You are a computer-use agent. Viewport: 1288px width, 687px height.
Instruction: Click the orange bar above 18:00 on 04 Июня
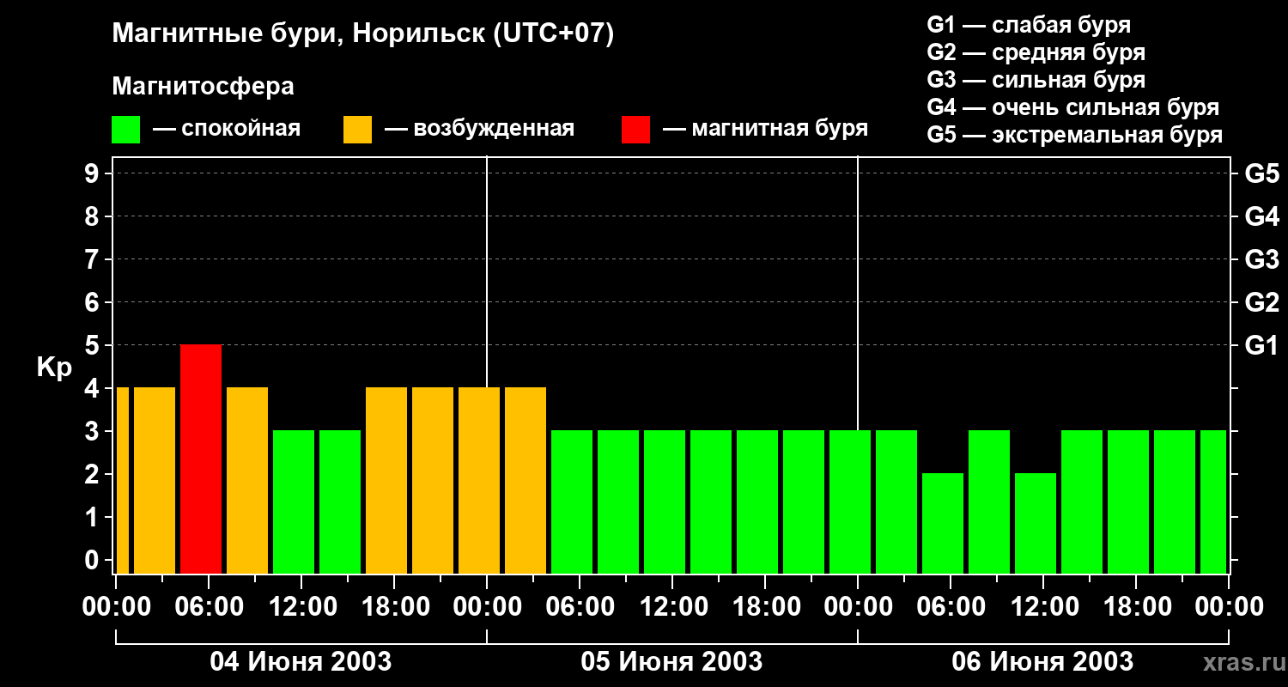tap(386, 480)
